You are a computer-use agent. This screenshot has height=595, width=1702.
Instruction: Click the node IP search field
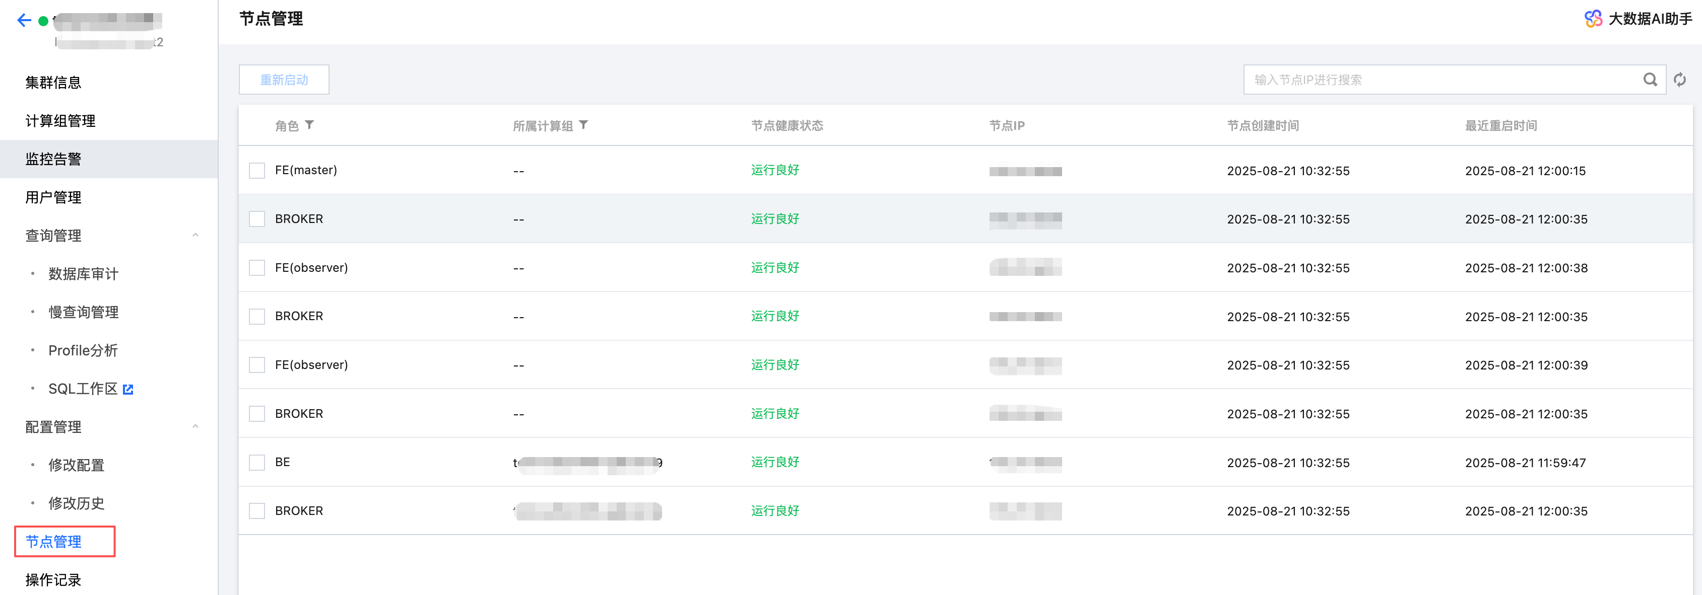click(x=1441, y=80)
